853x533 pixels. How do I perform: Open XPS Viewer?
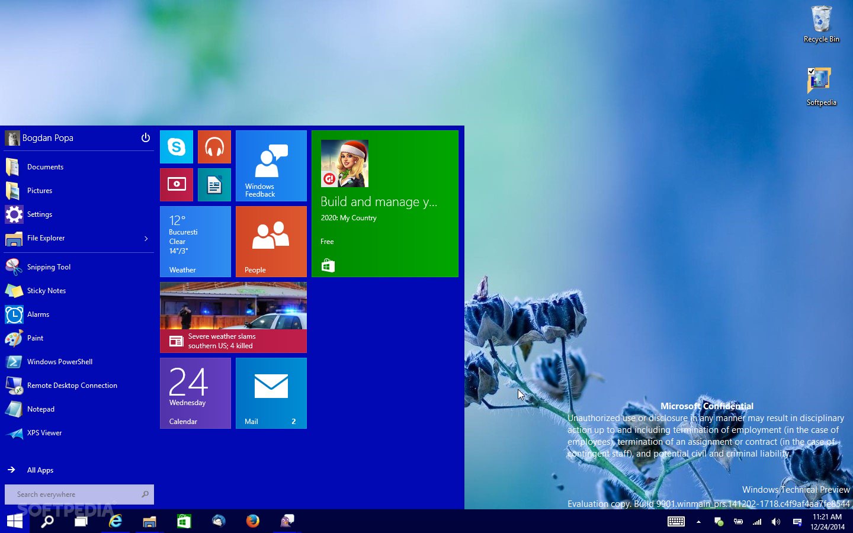click(79, 433)
